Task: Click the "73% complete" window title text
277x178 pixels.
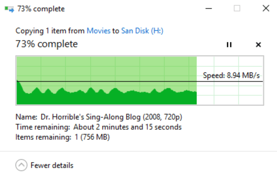Action: tap(41, 9)
